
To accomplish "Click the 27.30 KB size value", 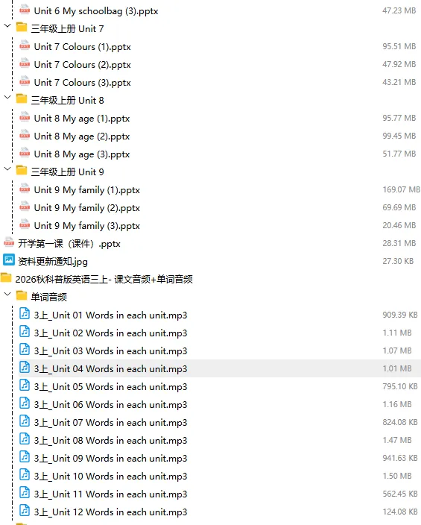I will pyautogui.click(x=398, y=261).
